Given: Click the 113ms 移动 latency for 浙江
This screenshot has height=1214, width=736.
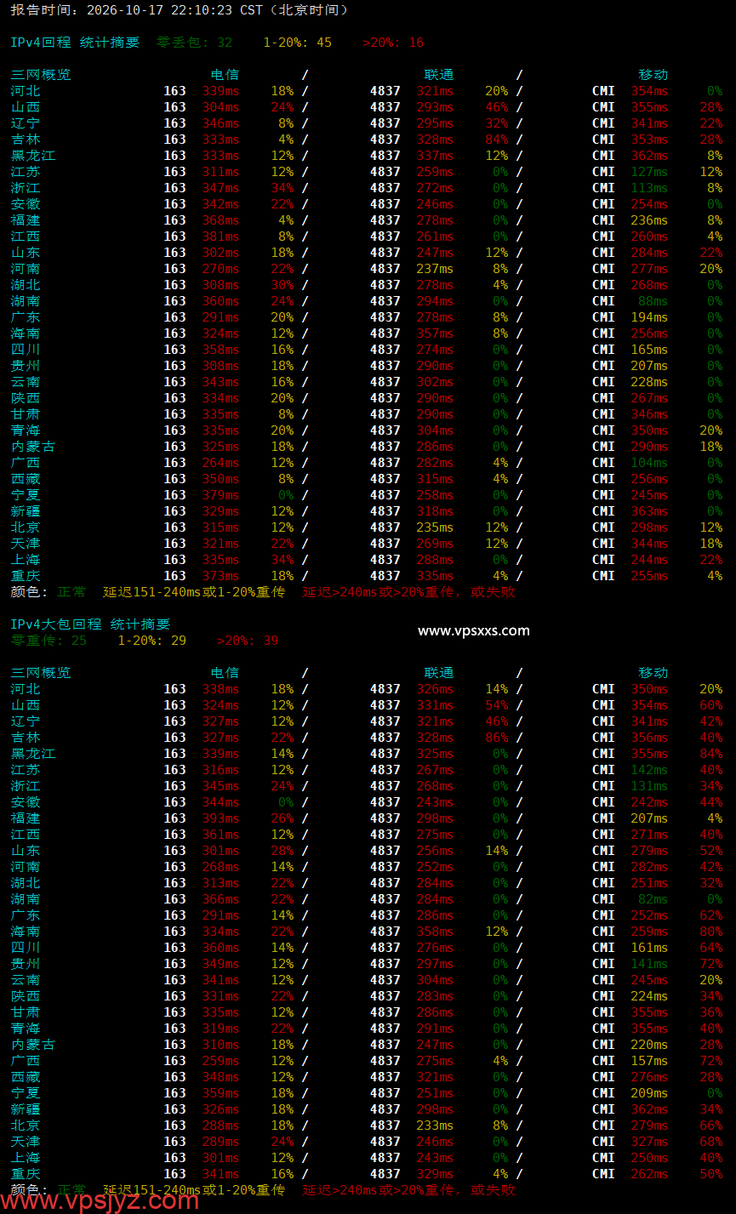Looking at the screenshot, I should pyautogui.click(x=649, y=188).
